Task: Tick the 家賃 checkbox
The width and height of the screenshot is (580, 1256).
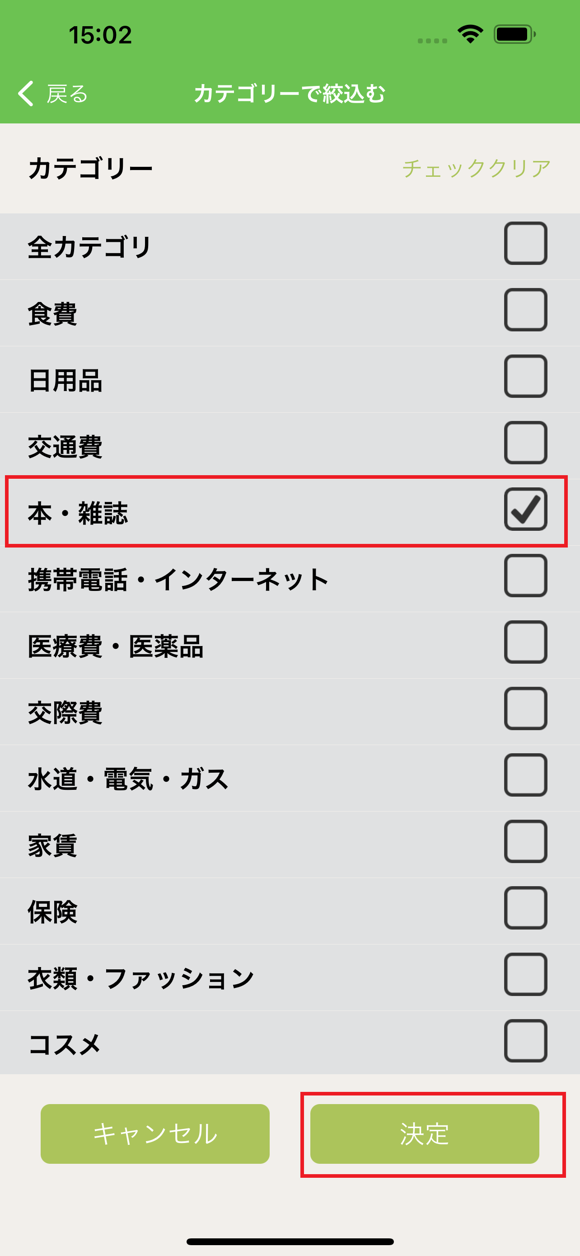Action: 525,841
